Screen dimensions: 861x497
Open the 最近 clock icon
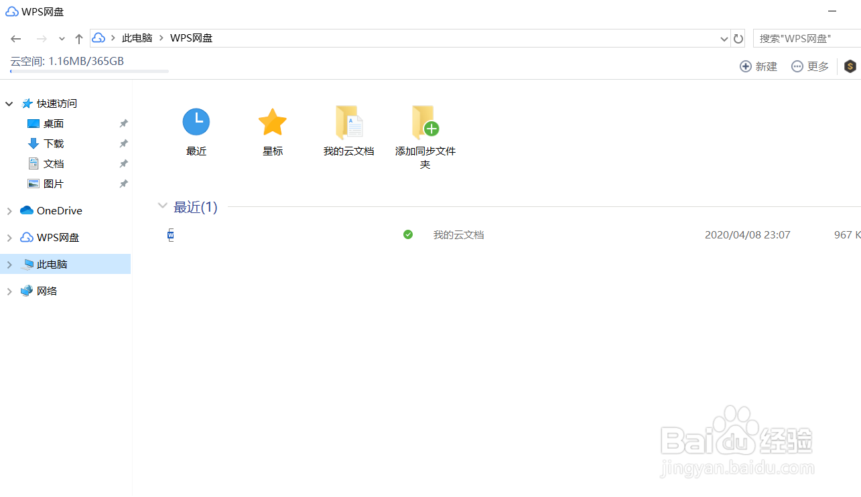(196, 122)
